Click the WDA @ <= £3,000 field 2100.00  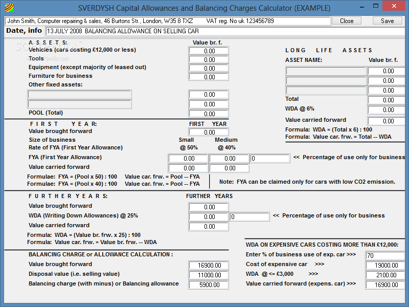(x=385, y=275)
